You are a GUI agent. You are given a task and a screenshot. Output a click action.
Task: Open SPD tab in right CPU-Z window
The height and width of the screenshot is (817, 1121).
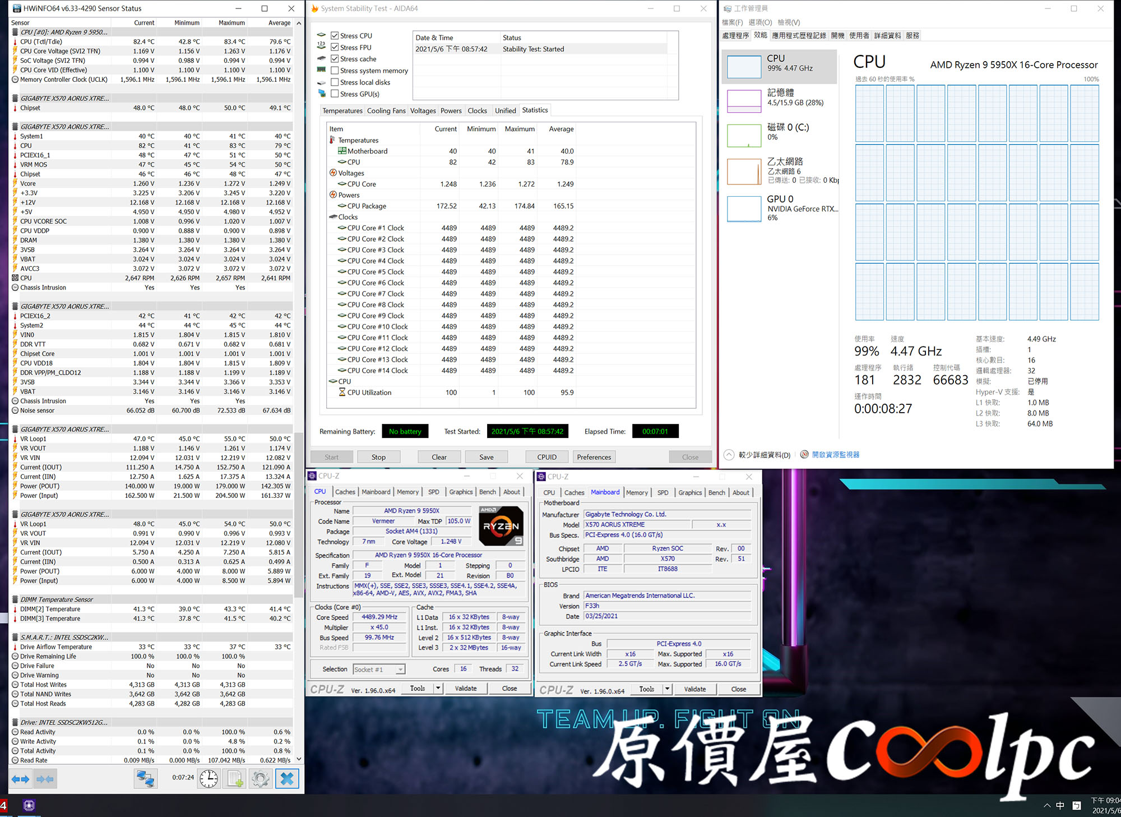coord(663,492)
